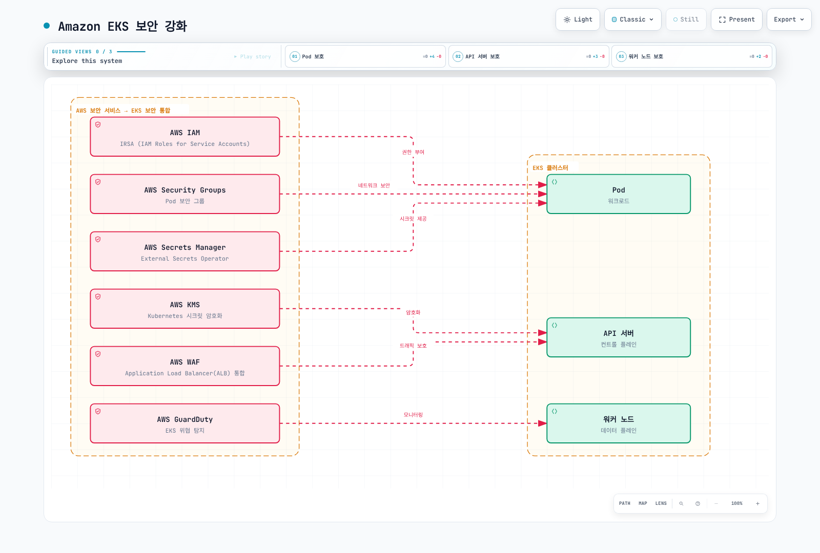The height and width of the screenshot is (553, 820).
Task: Toggle the Light theme button
Action: [578, 19]
